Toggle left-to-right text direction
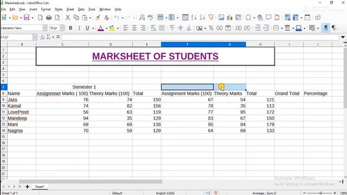This screenshot has height=195, width=347. (x=326, y=28)
